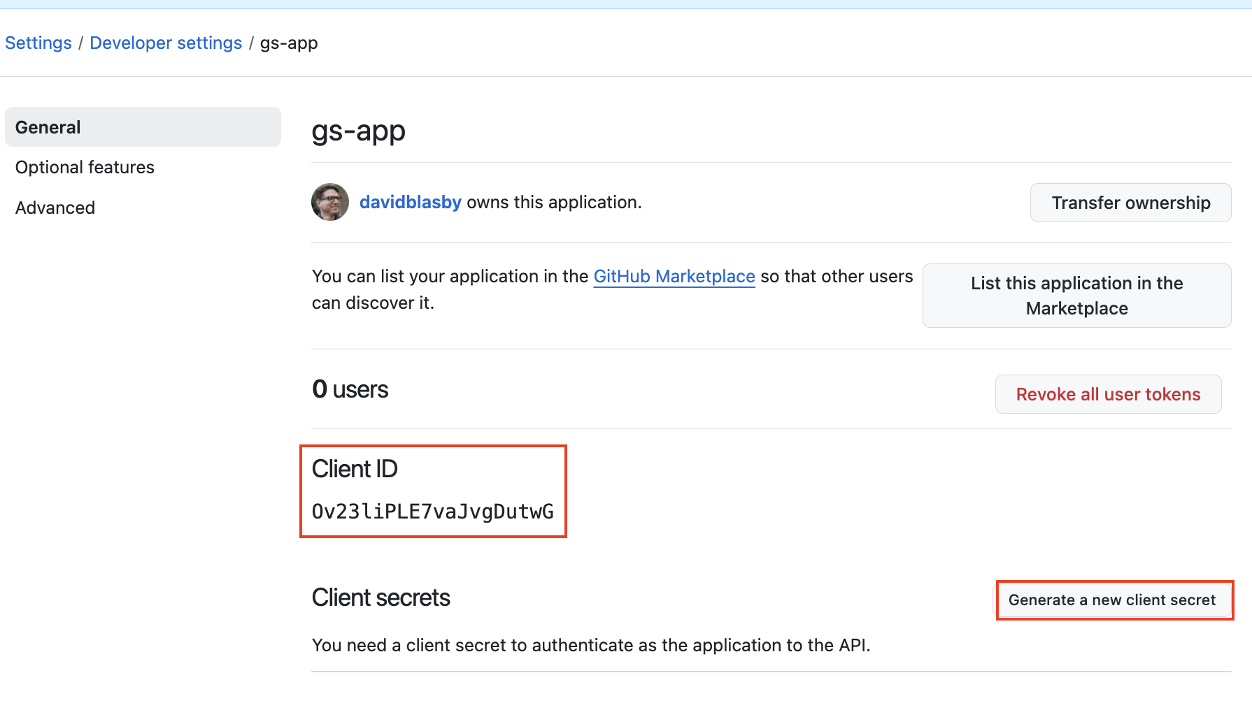Click the gs-app page heading
Viewport: 1252px width, 703px height.
358,131
